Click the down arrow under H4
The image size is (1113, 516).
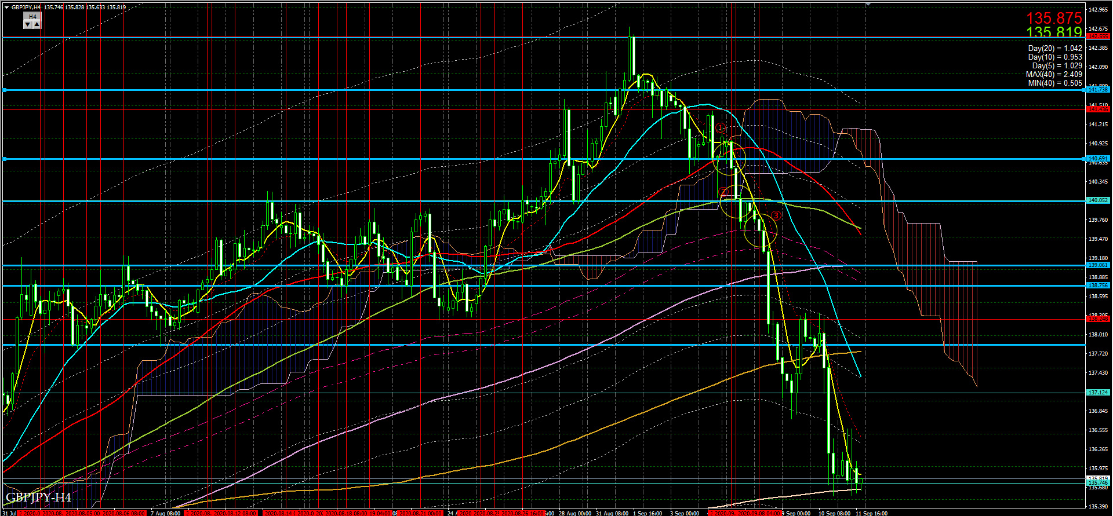point(28,24)
